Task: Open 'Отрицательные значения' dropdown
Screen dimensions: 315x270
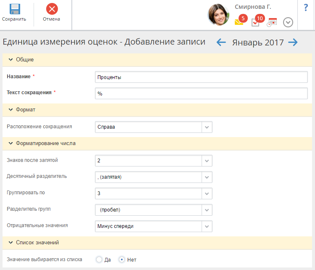Action: 207,226
